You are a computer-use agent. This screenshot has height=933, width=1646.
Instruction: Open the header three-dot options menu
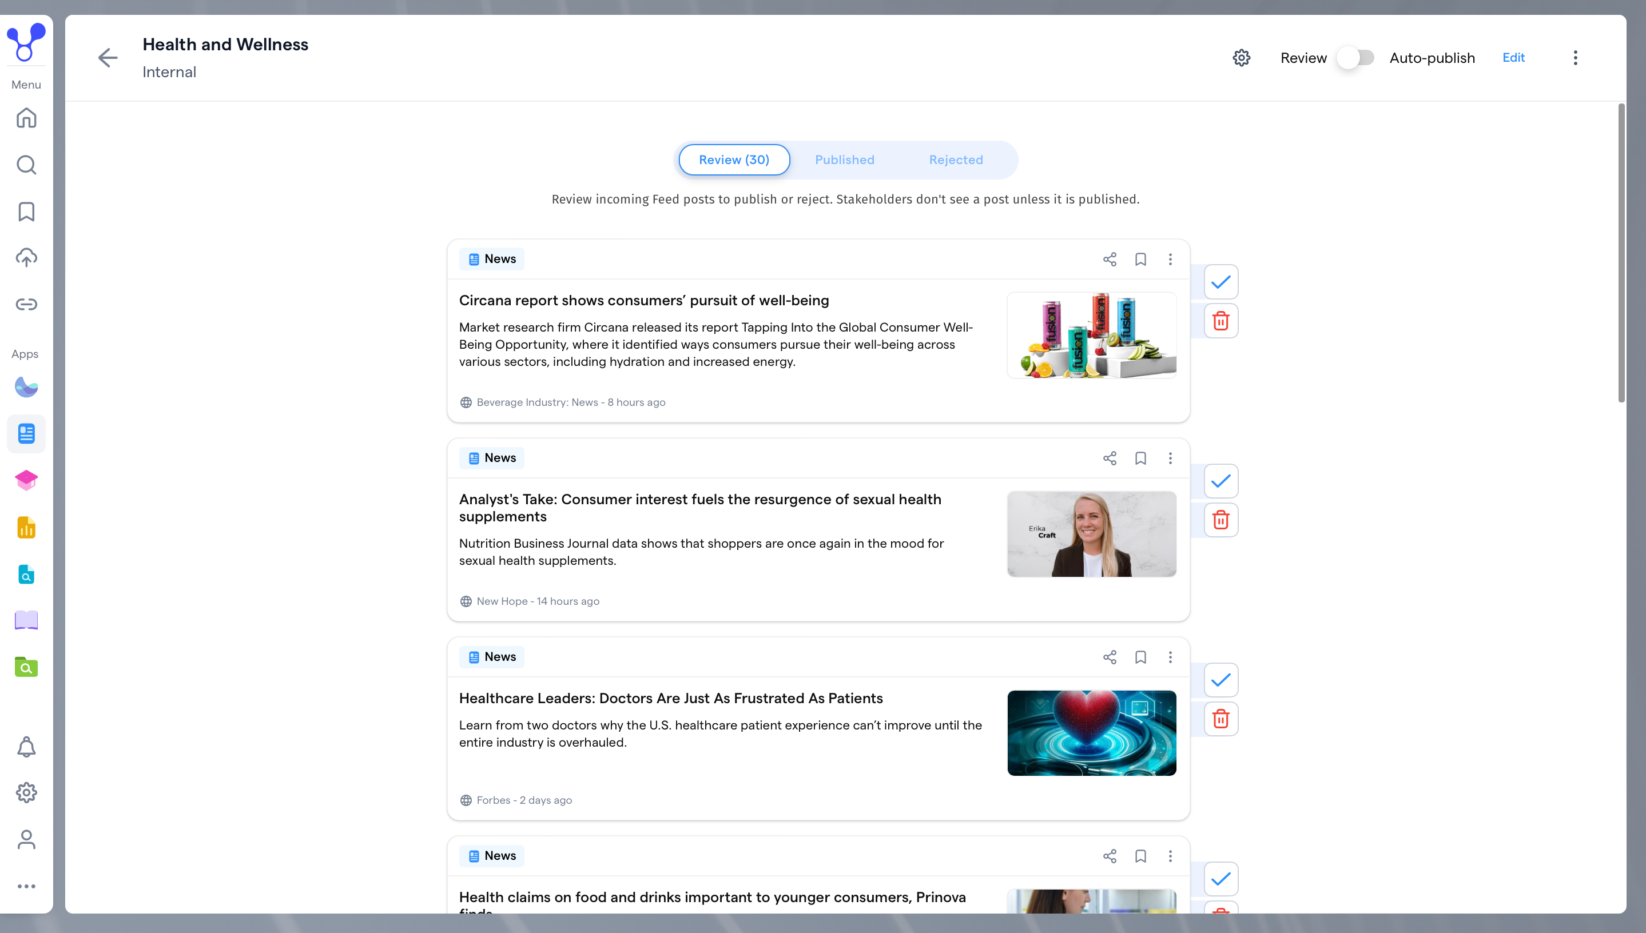point(1575,58)
